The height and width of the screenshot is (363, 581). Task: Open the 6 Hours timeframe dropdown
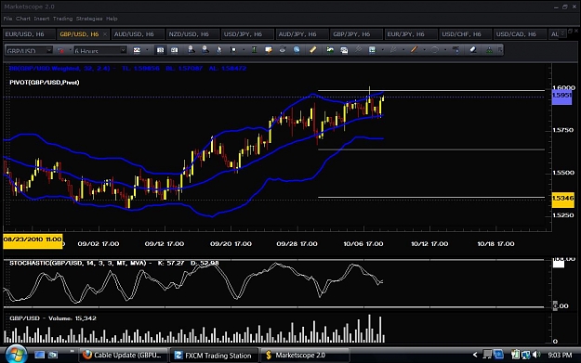click(x=100, y=50)
